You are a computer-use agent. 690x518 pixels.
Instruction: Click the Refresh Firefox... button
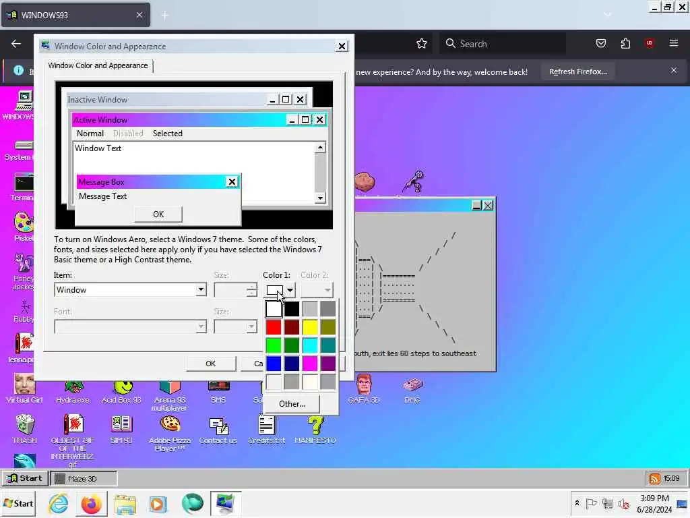point(577,71)
